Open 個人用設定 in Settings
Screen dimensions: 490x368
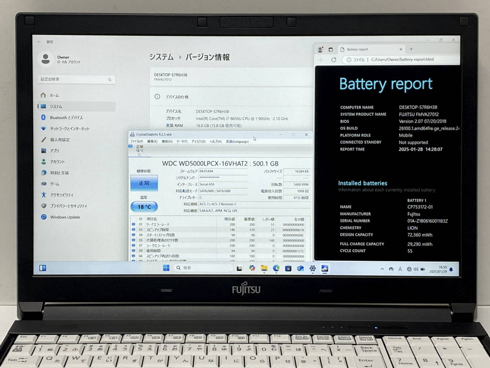click(76, 140)
